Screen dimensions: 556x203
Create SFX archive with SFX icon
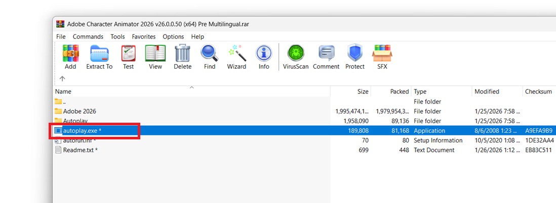pyautogui.click(x=382, y=53)
